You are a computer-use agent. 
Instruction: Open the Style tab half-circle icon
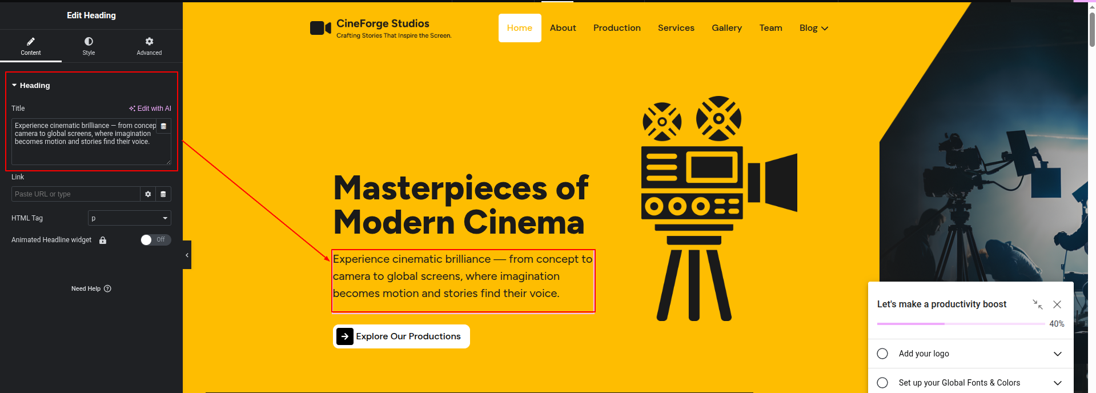point(89,42)
